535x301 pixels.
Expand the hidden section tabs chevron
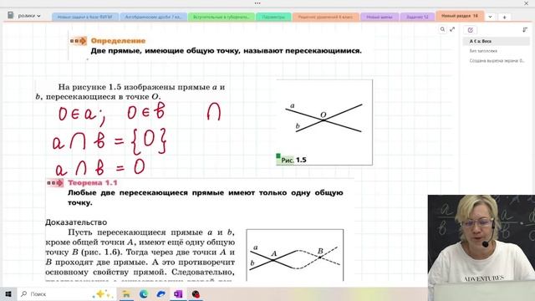pyautogui.click(x=491, y=17)
